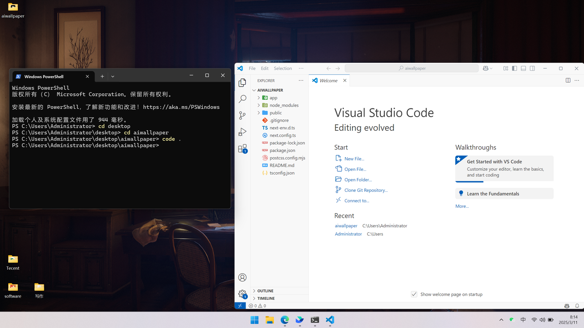This screenshot has height=328, width=584.
Task: Open Explorer Views and More Actions ellipsis
Action: [x=301, y=80]
